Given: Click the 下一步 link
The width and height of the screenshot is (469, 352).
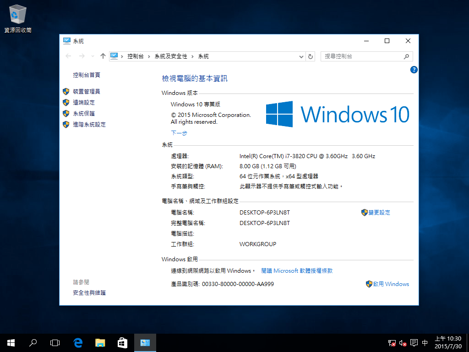Looking at the screenshot, I should coord(179,133).
